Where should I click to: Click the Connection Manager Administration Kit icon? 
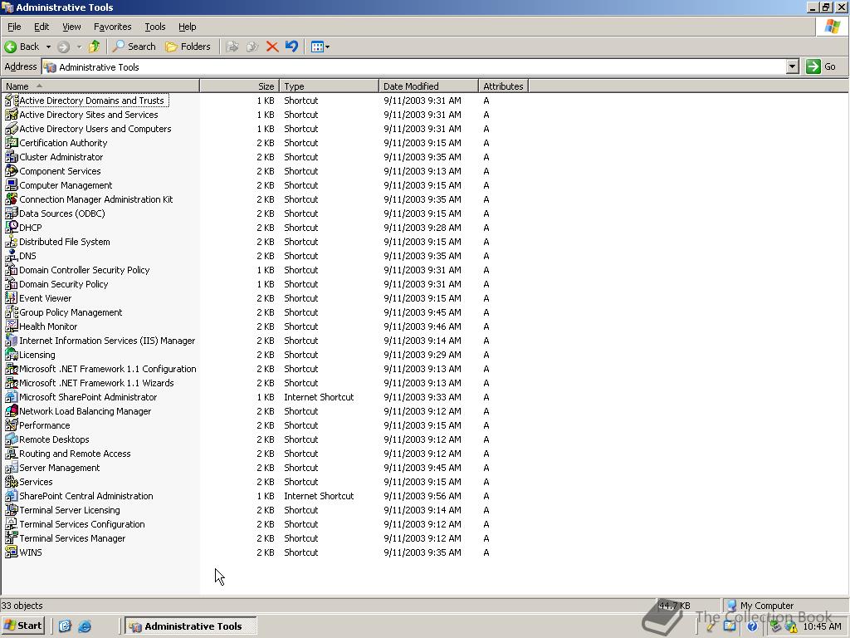11,199
